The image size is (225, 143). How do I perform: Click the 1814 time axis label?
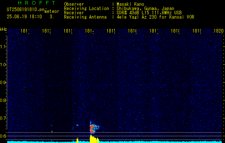tap(89, 31)
